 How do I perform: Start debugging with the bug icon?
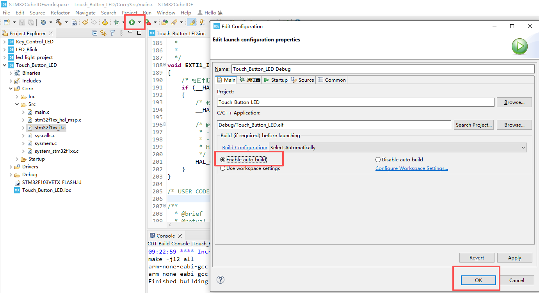(x=116, y=22)
